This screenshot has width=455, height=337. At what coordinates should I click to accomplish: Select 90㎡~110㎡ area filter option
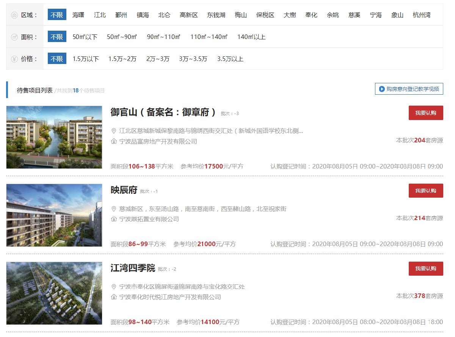point(163,37)
